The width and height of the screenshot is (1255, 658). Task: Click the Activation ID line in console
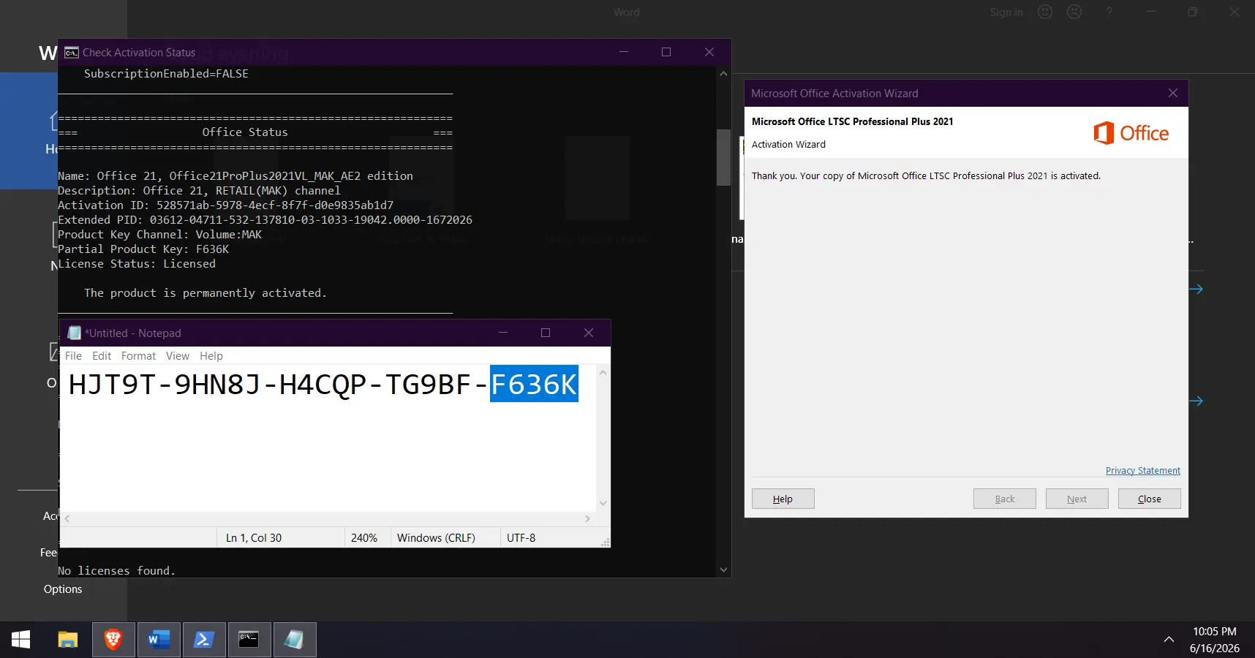(225, 205)
